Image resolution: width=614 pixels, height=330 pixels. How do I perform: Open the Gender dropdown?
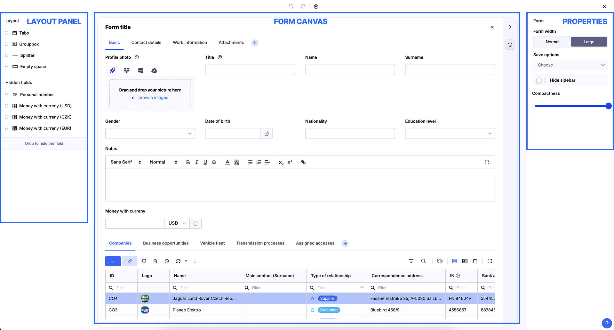pyautogui.click(x=150, y=134)
